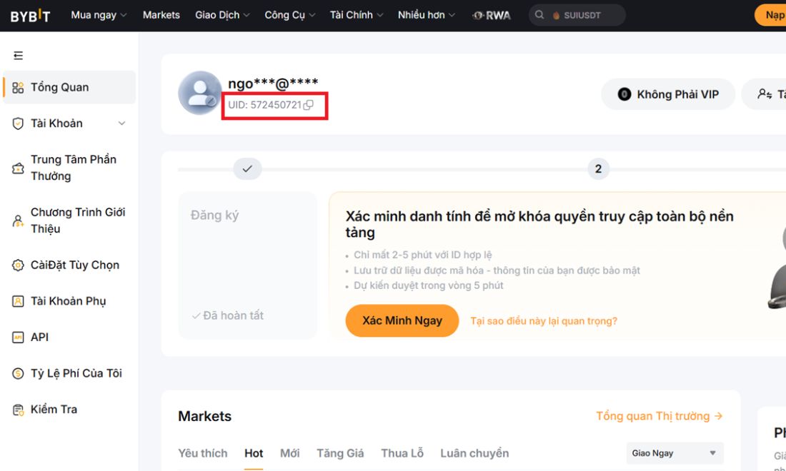Image resolution: width=786 pixels, height=471 pixels.
Task: Click the Không Phải VIP button
Action: tap(667, 94)
